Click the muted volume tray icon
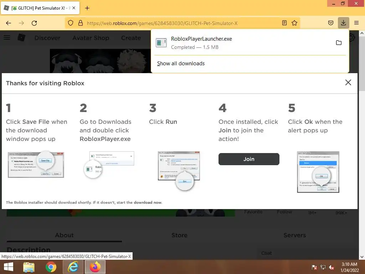365x274 pixels. (x=331, y=267)
